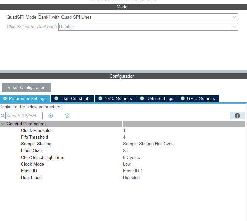Change the 6 Cycles value

tap(131, 158)
